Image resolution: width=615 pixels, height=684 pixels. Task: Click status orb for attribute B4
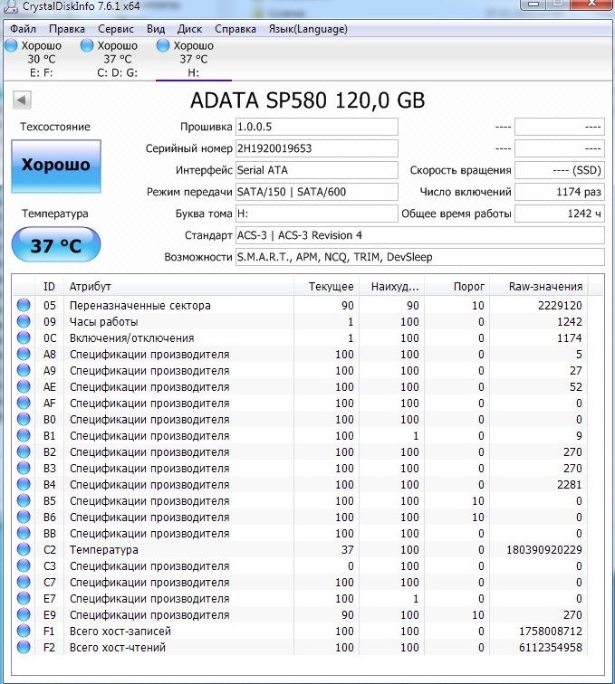[x=24, y=484]
